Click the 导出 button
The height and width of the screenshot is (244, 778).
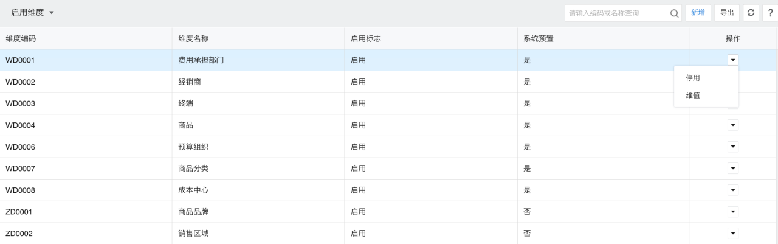pos(727,13)
